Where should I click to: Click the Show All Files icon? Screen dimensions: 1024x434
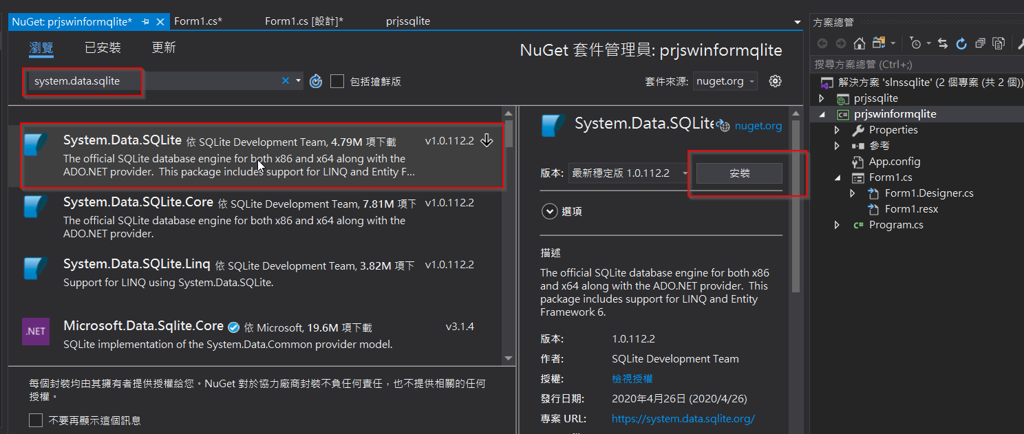(999, 43)
